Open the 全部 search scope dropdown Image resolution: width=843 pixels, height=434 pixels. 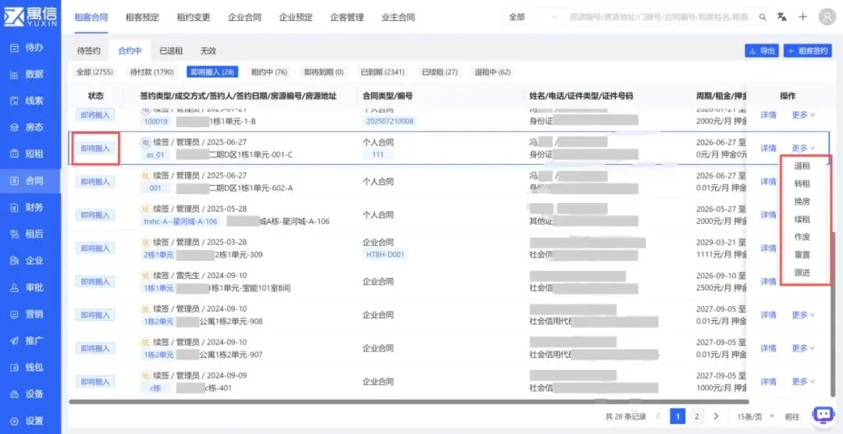pyautogui.click(x=532, y=17)
